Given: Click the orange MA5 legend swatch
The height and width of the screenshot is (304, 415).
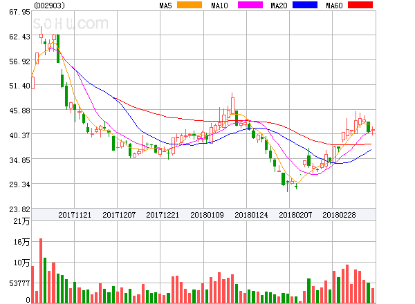Looking at the screenshot, I should pyautogui.click(x=190, y=5).
